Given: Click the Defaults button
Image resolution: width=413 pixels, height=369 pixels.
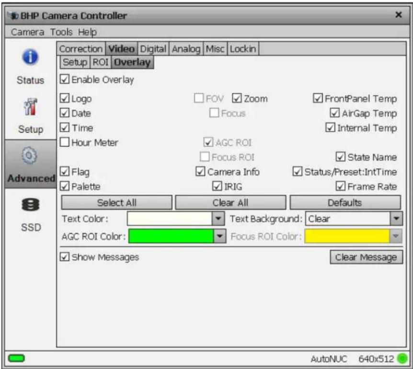Looking at the screenshot, I should tap(345, 203).
